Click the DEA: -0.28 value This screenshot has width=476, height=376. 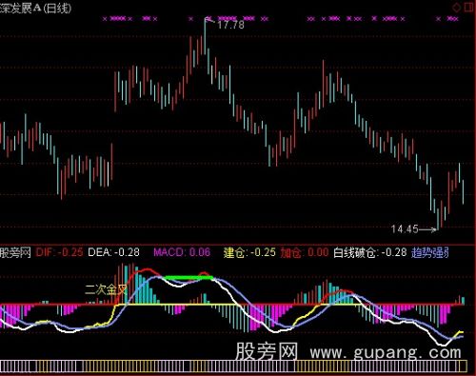[x=113, y=252]
